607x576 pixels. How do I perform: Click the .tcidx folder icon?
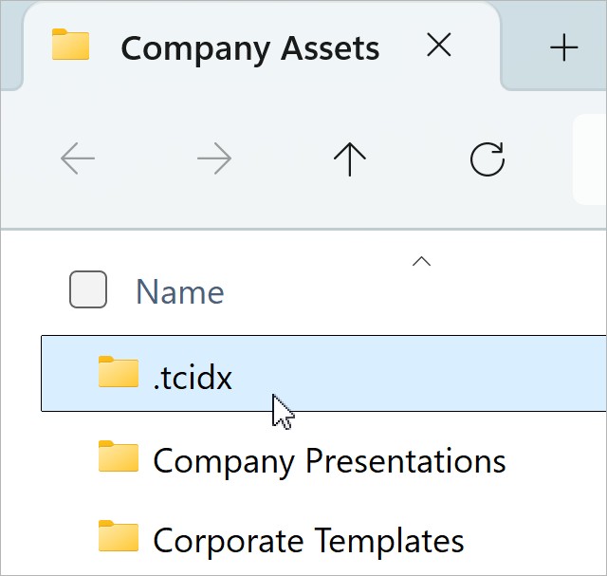click(119, 373)
